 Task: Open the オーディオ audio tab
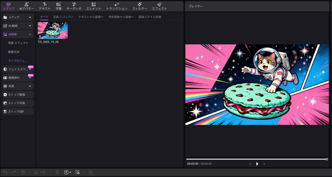tap(74, 6)
